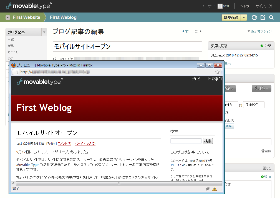
Task: Minimize the Firefox preview window
Action: 201,65
